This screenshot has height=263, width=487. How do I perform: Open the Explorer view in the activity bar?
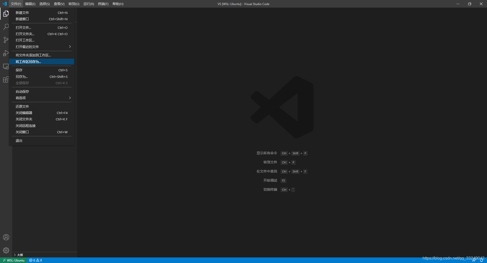click(x=6, y=14)
